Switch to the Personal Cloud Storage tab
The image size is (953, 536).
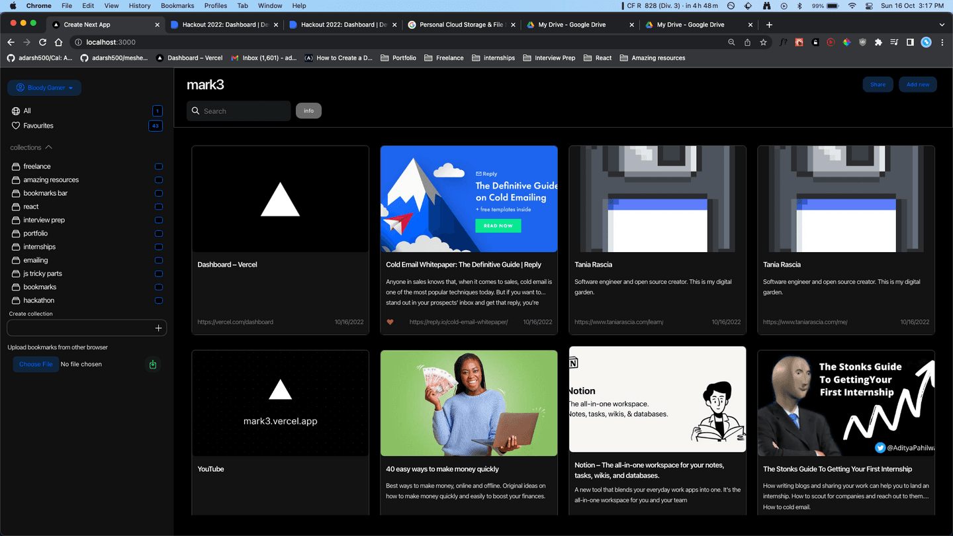tap(461, 24)
